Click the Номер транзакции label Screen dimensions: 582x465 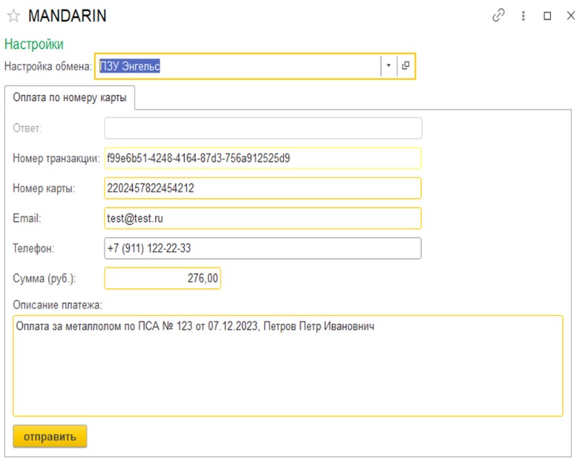coord(56,158)
